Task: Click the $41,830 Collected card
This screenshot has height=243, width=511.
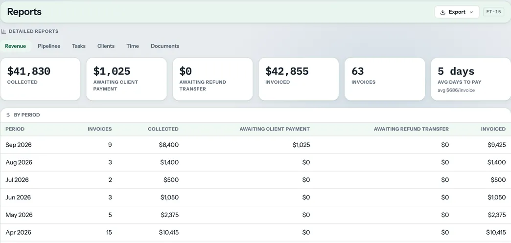Action: (x=41, y=79)
